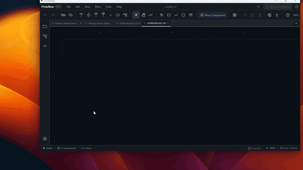Viewport: 303px width, 170px height.
Task: Open the Place menu
Action: (98, 7)
